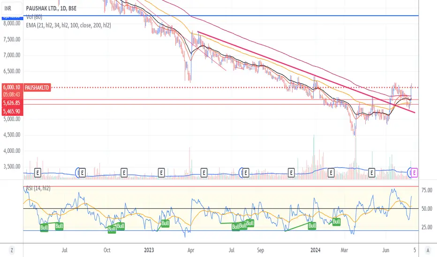
Task: Click the 50.00 RSI axis label
Action: 427,209
